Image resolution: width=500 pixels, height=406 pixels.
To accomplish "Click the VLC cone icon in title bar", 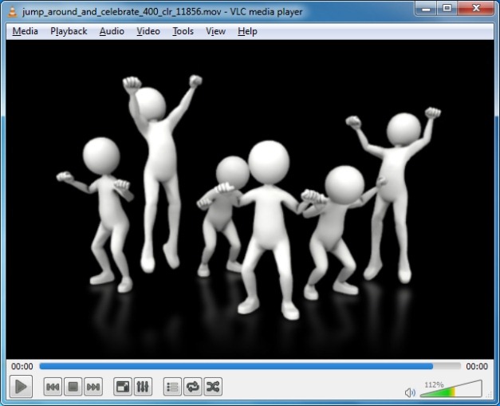I will tap(12, 12).
